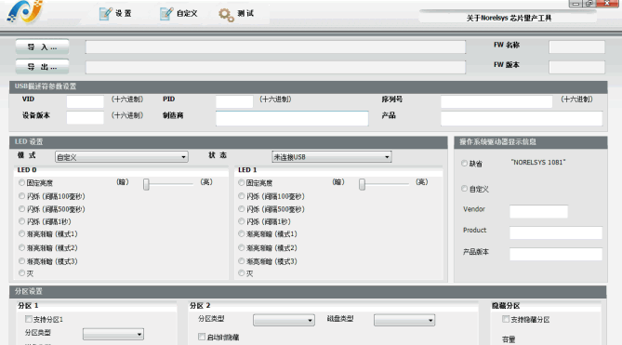Select LED 0 固定亮度 radio
622x345 pixels.
pyautogui.click(x=21, y=182)
